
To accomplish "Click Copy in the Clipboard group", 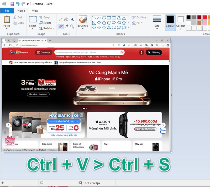I will point(18,23).
